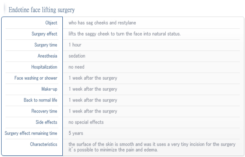Select the Make-up row label
This screenshot has height=157, width=245.
[x=49, y=89]
